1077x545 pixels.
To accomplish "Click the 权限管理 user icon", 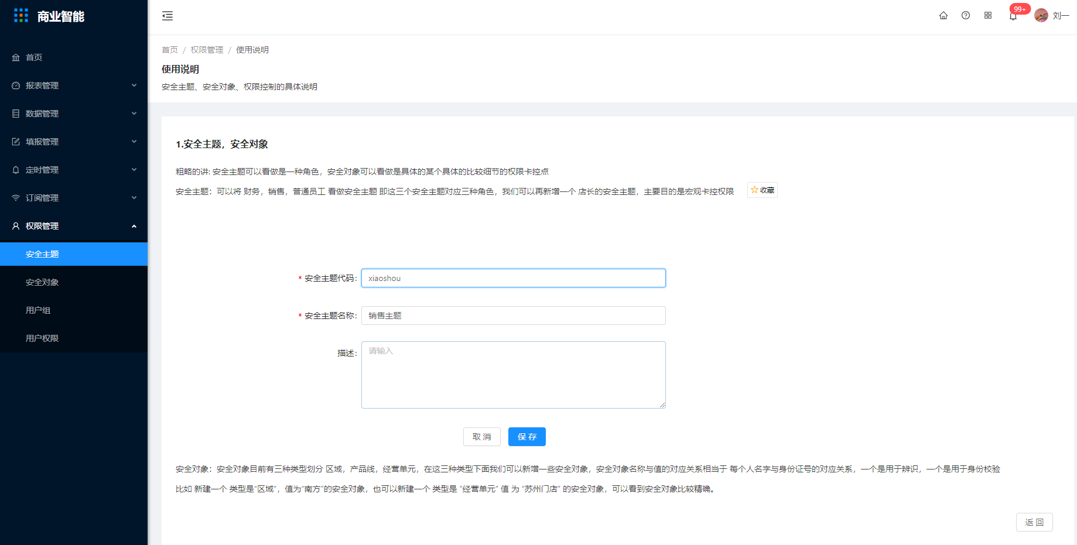I will [16, 226].
